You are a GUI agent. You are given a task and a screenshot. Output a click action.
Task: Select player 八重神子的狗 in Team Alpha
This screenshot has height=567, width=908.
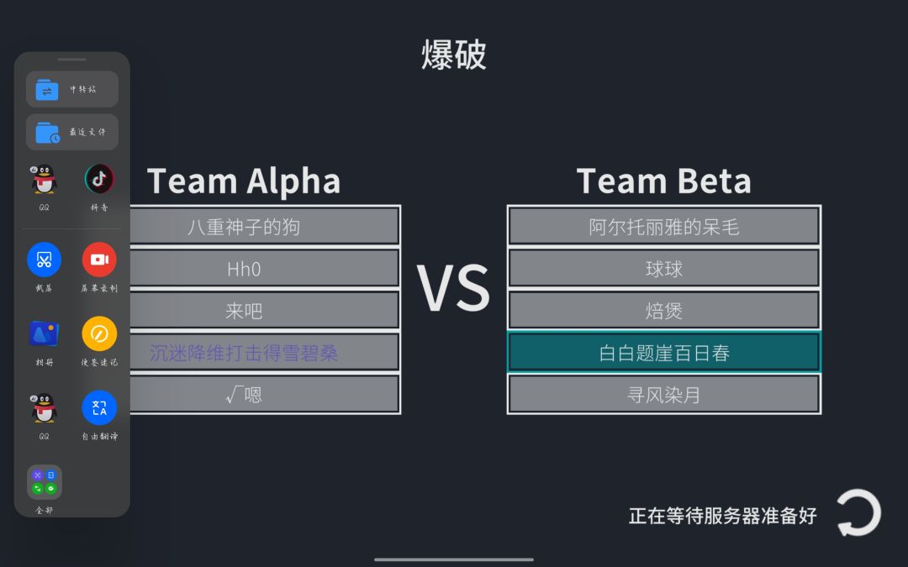(x=265, y=226)
